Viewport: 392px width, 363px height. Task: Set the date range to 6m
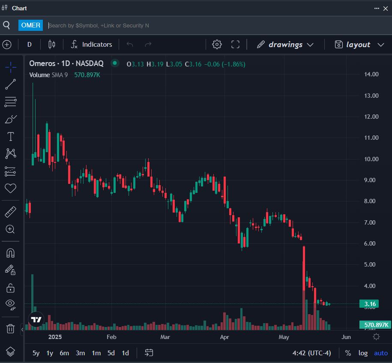(x=64, y=353)
